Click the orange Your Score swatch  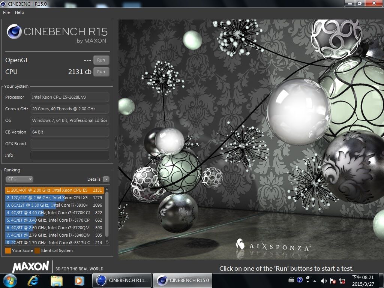(8, 250)
